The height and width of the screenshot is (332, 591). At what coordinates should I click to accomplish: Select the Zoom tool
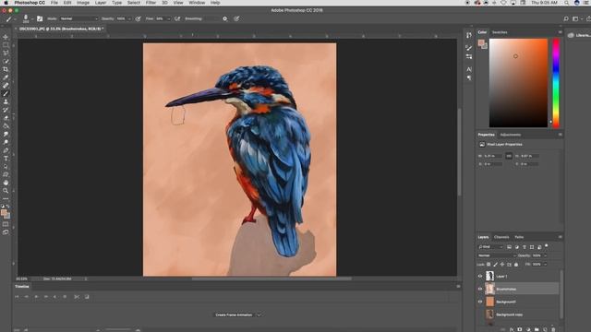coord(6,191)
